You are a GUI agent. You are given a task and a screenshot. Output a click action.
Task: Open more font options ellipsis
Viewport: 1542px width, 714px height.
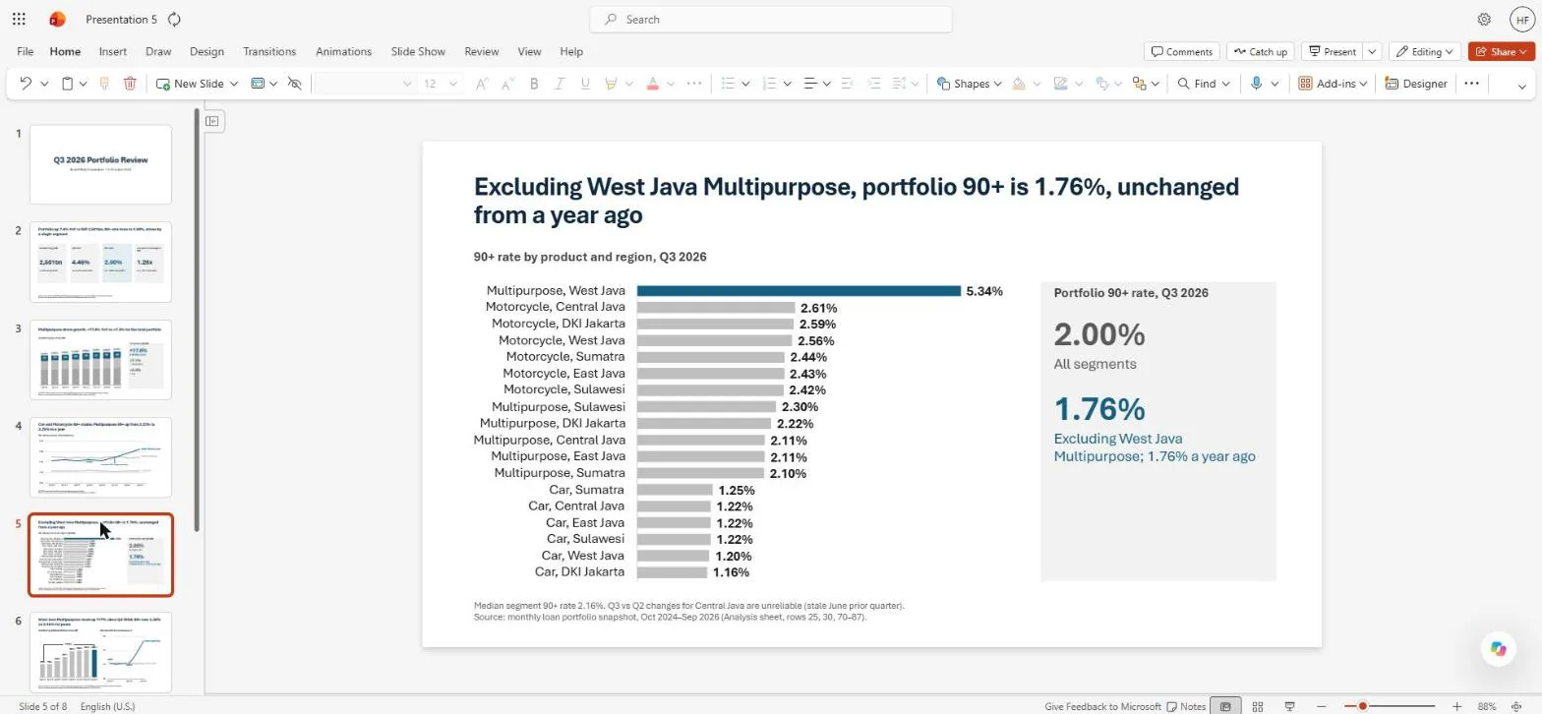click(694, 84)
